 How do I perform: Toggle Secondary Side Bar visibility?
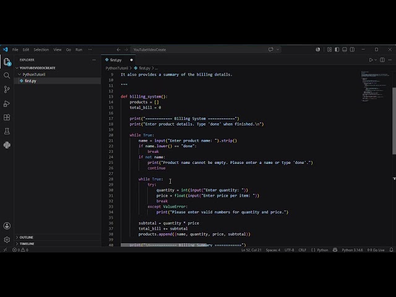click(352, 49)
